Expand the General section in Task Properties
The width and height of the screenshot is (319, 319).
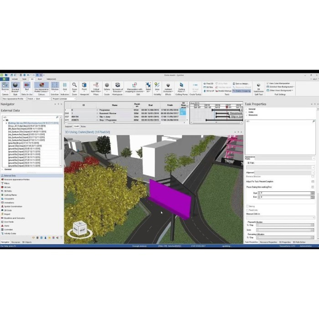(x=247, y=109)
